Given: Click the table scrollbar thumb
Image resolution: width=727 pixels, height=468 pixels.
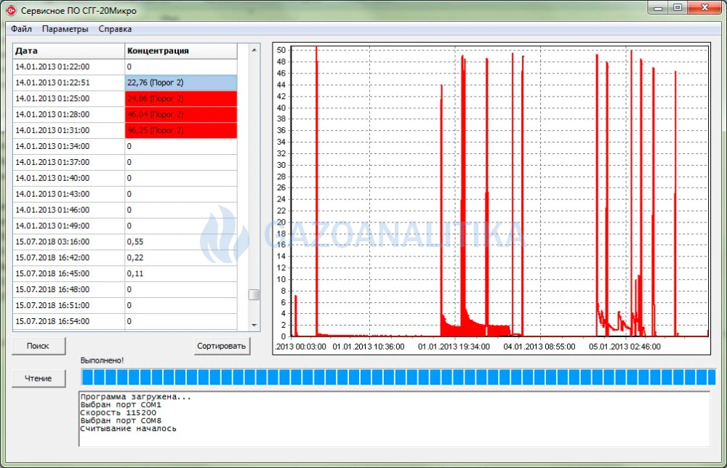Looking at the screenshot, I should click(x=254, y=295).
